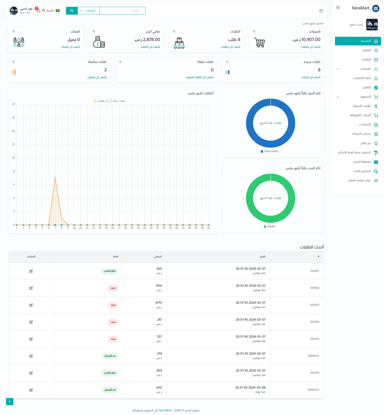Toggle طلبات ملغاة series in chart legend
Image resolution: width=384 pixels, height=415 pixels.
coord(117,101)
